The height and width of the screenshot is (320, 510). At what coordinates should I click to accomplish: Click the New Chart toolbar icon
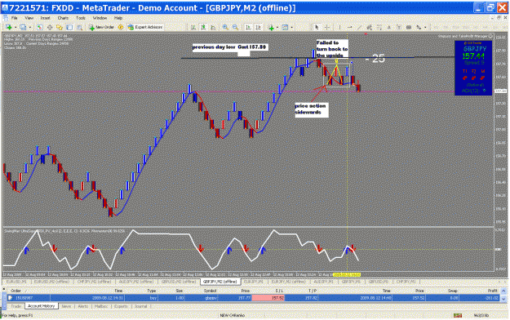pyautogui.click(x=8, y=27)
